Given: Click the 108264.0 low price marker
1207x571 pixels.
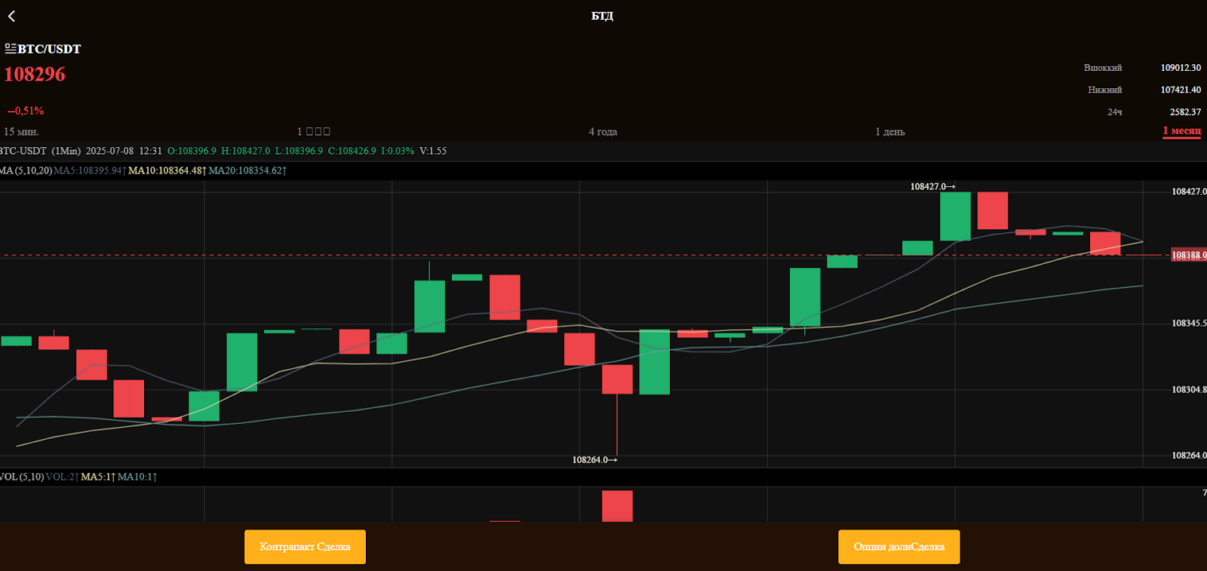Looking at the screenshot, I should click(594, 459).
